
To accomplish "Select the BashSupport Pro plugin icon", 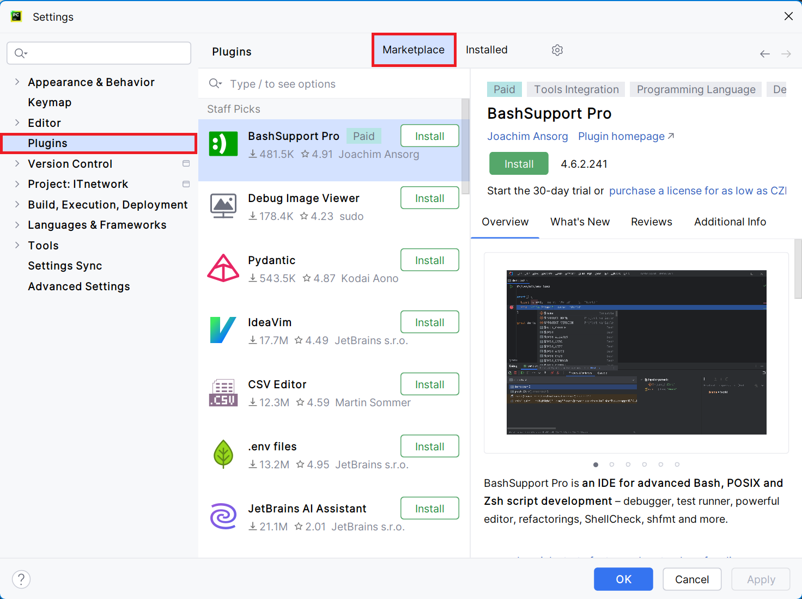I will (223, 144).
